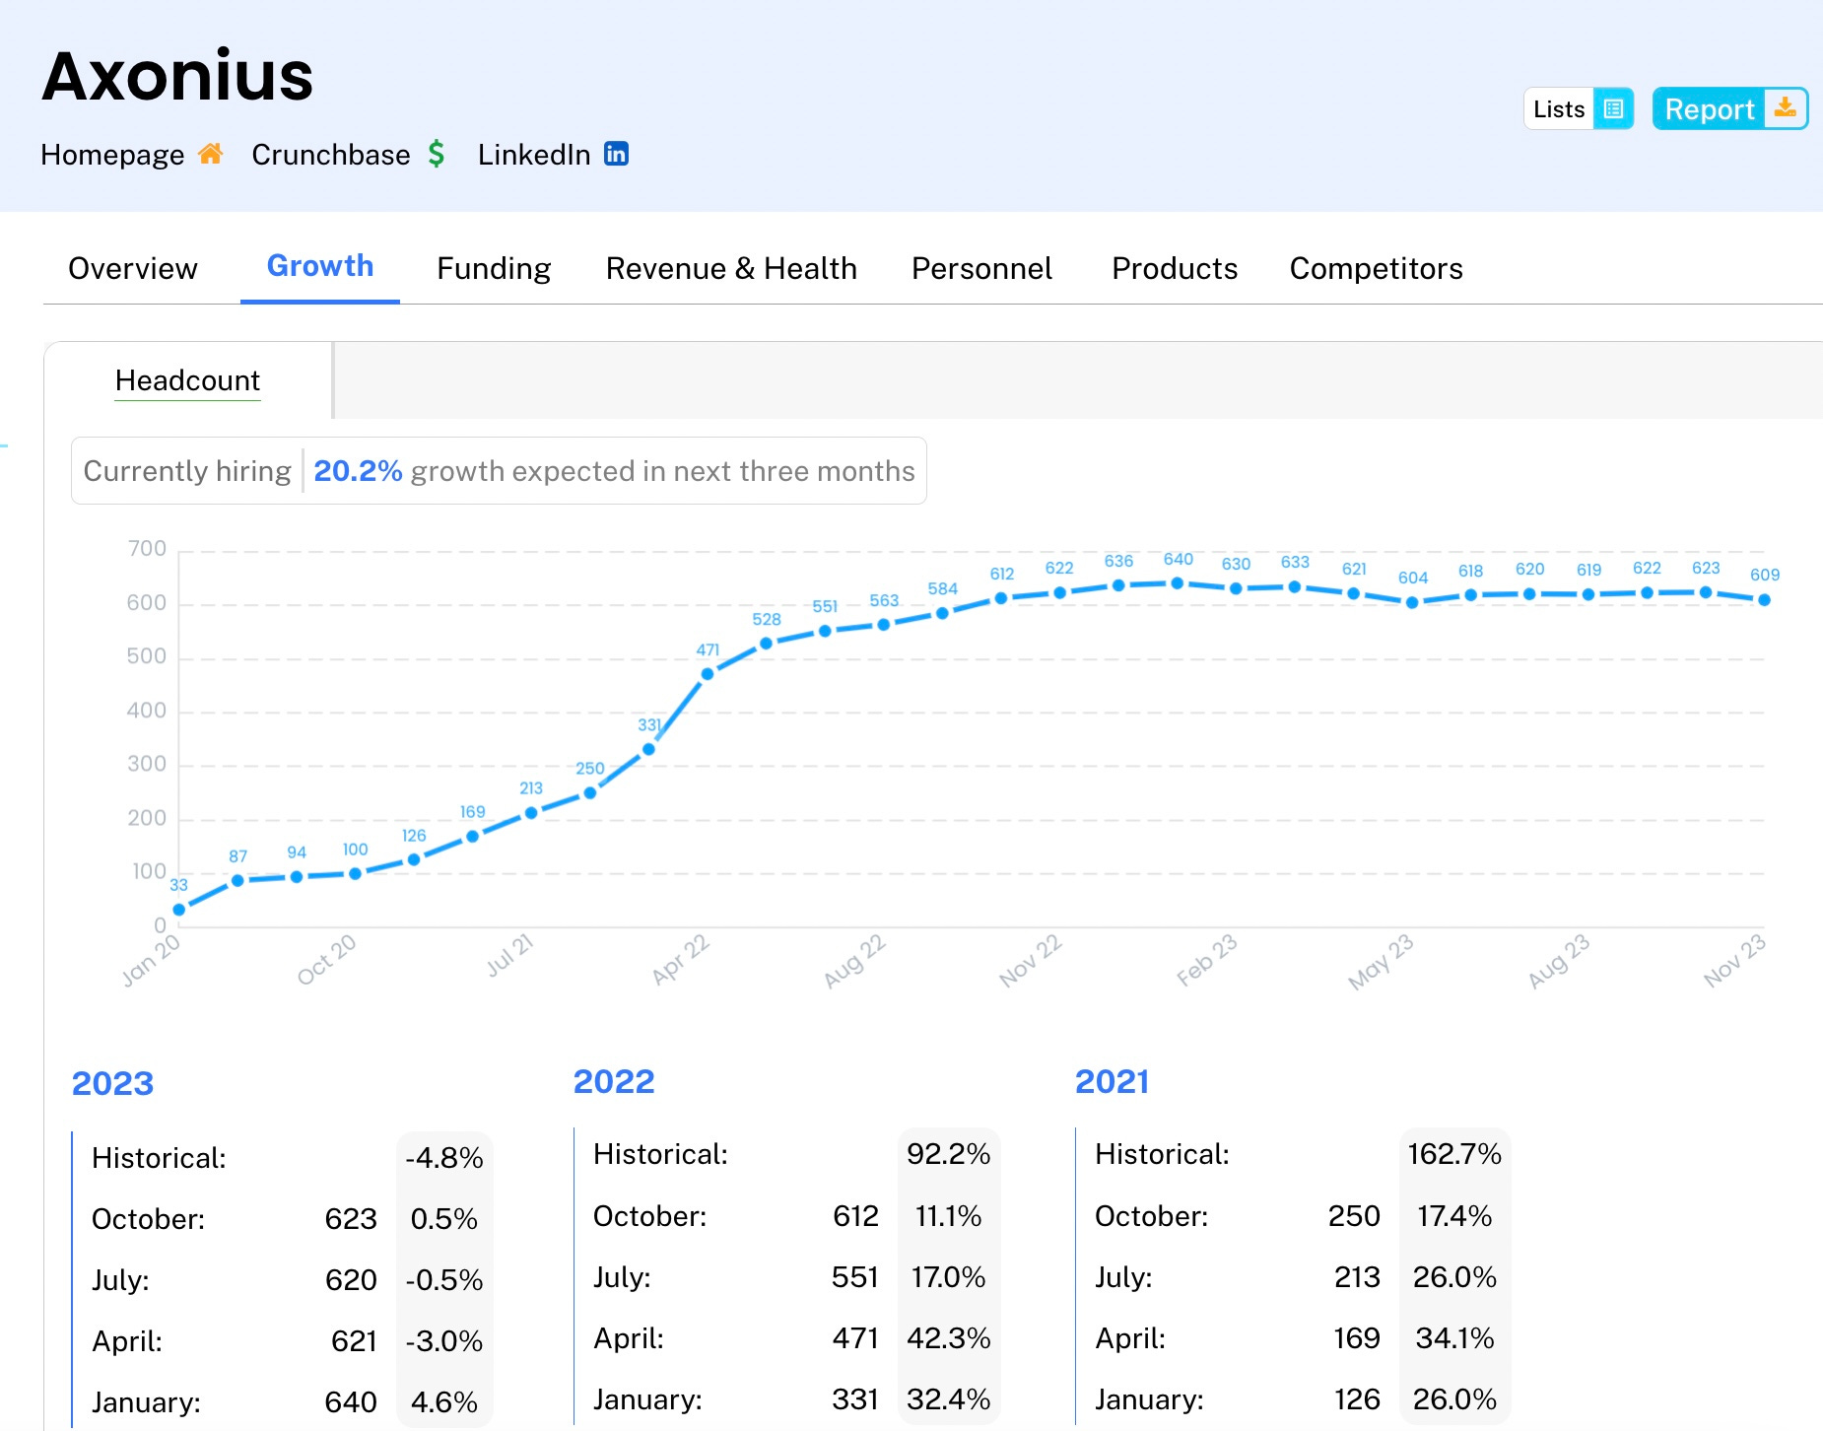Image resolution: width=1823 pixels, height=1431 pixels.
Task: Select the chart data point labeled 87
Action: coord(237,880)
